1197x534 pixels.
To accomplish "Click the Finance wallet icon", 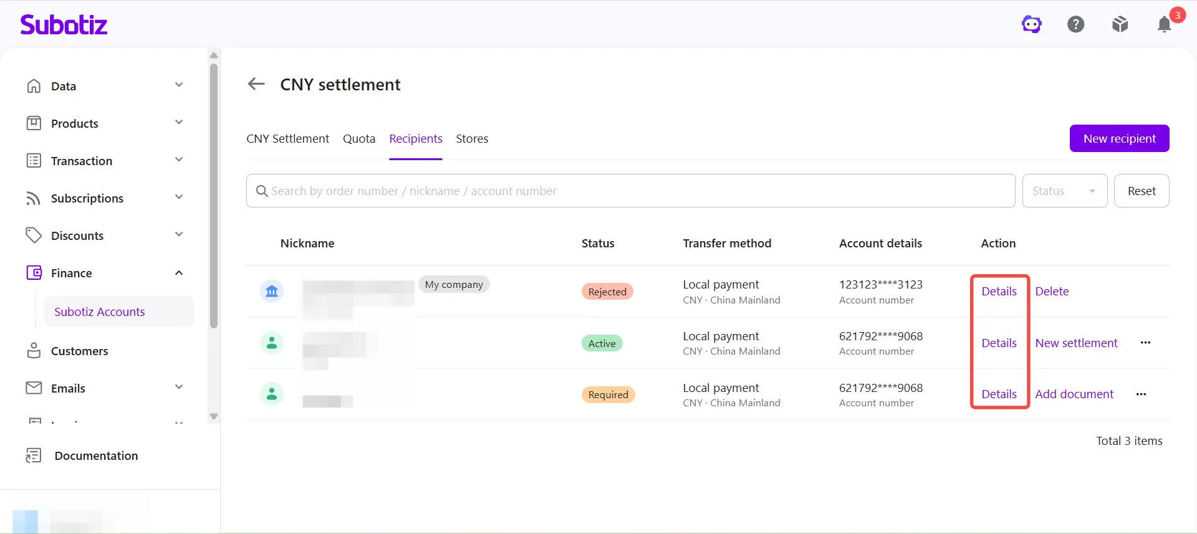I will [x=34, y=273].
